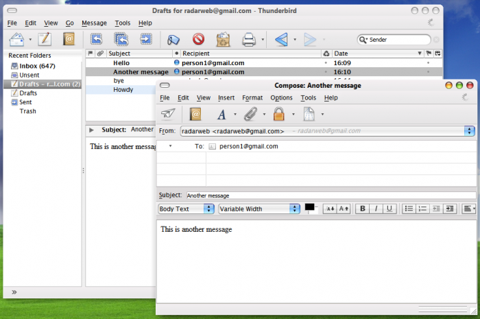Click the Reply All icon in main toolbar
This screenshot has width=480, height=319.
coord(121,39)
